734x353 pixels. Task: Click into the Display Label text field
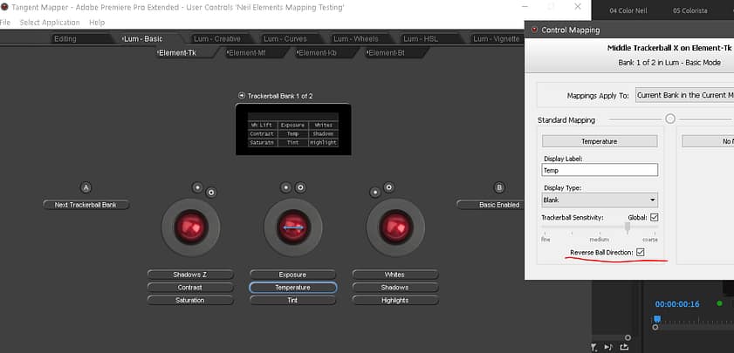click(600, 170)
